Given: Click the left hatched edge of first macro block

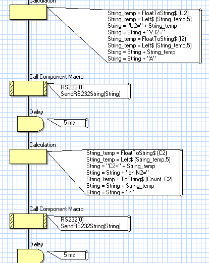Looking at the screenshot, I should (x=12, y=88).
